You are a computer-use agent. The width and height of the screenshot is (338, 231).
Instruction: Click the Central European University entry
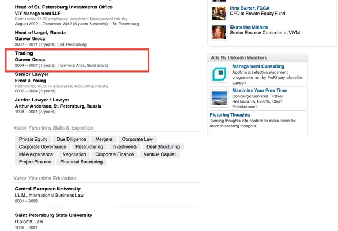tap(48, 189)
